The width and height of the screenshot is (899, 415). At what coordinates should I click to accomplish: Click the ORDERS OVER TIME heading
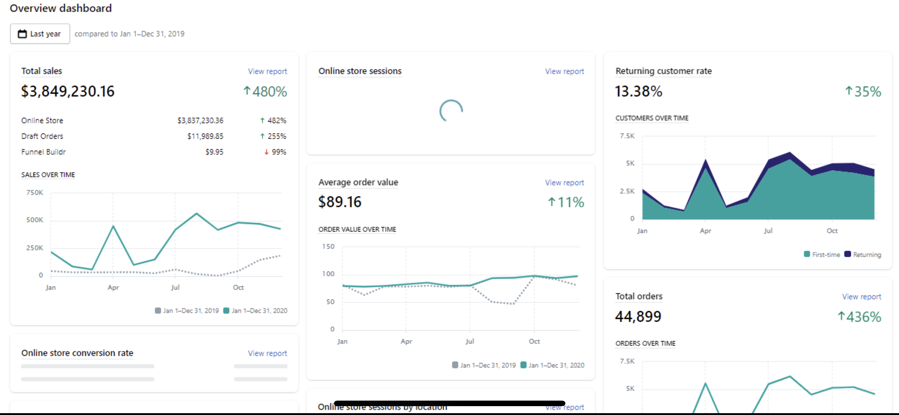click(x=645, y=343)
